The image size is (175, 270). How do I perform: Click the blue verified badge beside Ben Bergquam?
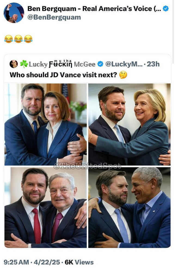point(165,9)
